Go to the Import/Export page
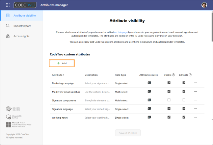213x145 pixels. [x=22, y=26]
